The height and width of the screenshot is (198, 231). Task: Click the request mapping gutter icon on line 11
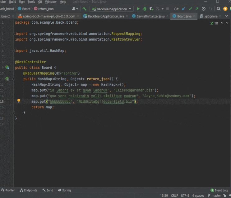tap(7, 79)
